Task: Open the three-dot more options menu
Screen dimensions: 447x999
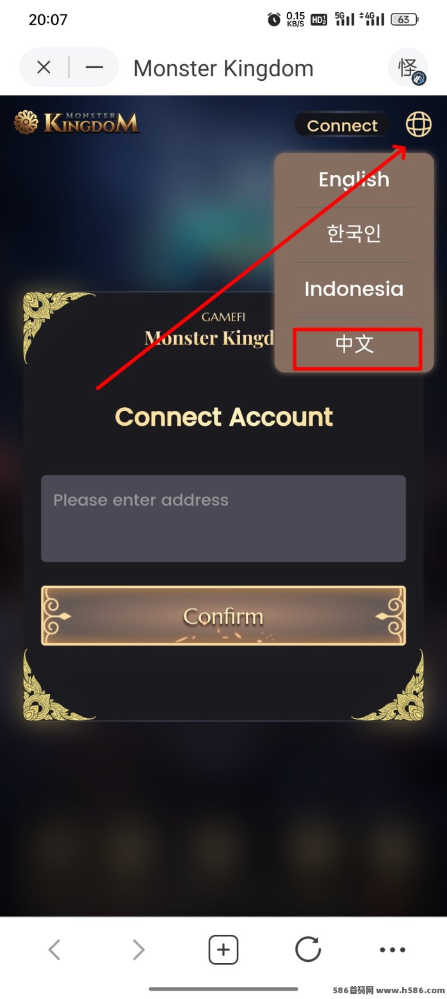Action: coord(393,950)
